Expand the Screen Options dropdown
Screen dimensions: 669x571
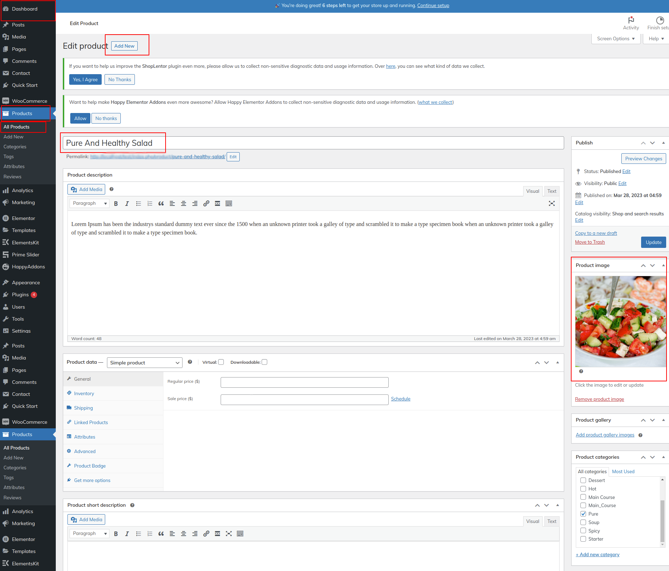616,38
